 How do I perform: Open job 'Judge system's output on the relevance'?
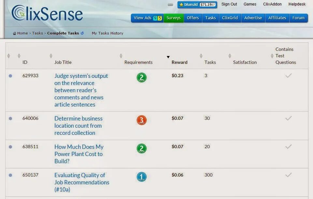(81, 90)
